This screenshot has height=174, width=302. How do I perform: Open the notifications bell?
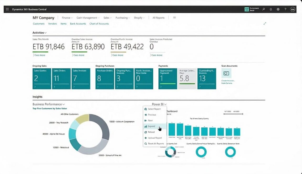(271, 9)
